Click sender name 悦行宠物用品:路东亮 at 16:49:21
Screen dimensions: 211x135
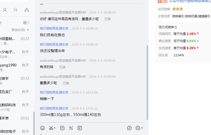[54, 29]
